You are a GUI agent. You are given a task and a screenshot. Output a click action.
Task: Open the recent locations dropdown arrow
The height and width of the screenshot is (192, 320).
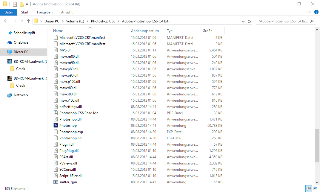(22, 21)
